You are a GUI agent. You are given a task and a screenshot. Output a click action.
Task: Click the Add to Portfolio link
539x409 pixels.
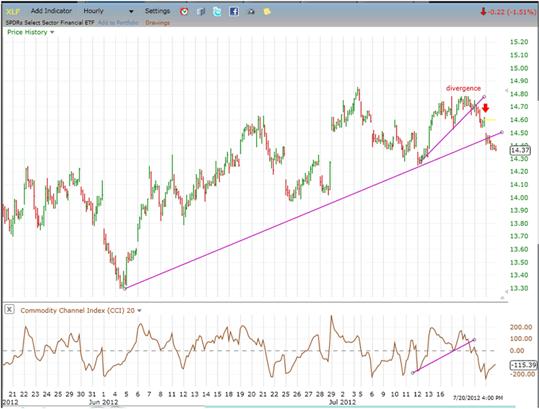tap(118, 22)
